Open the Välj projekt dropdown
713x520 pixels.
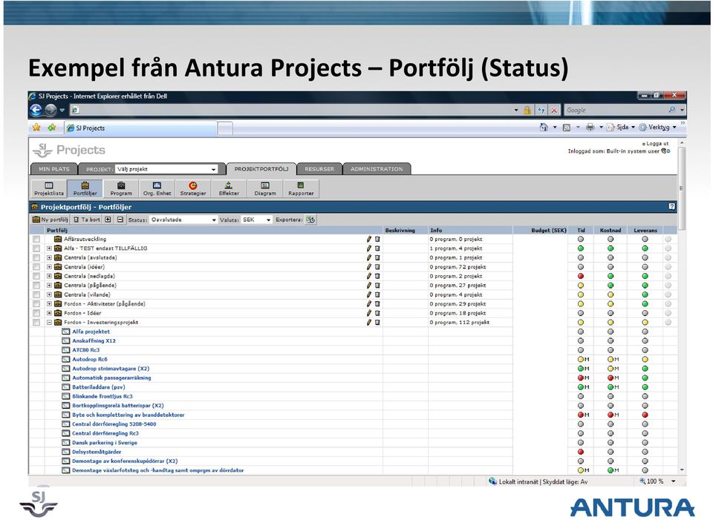[166, 169]
